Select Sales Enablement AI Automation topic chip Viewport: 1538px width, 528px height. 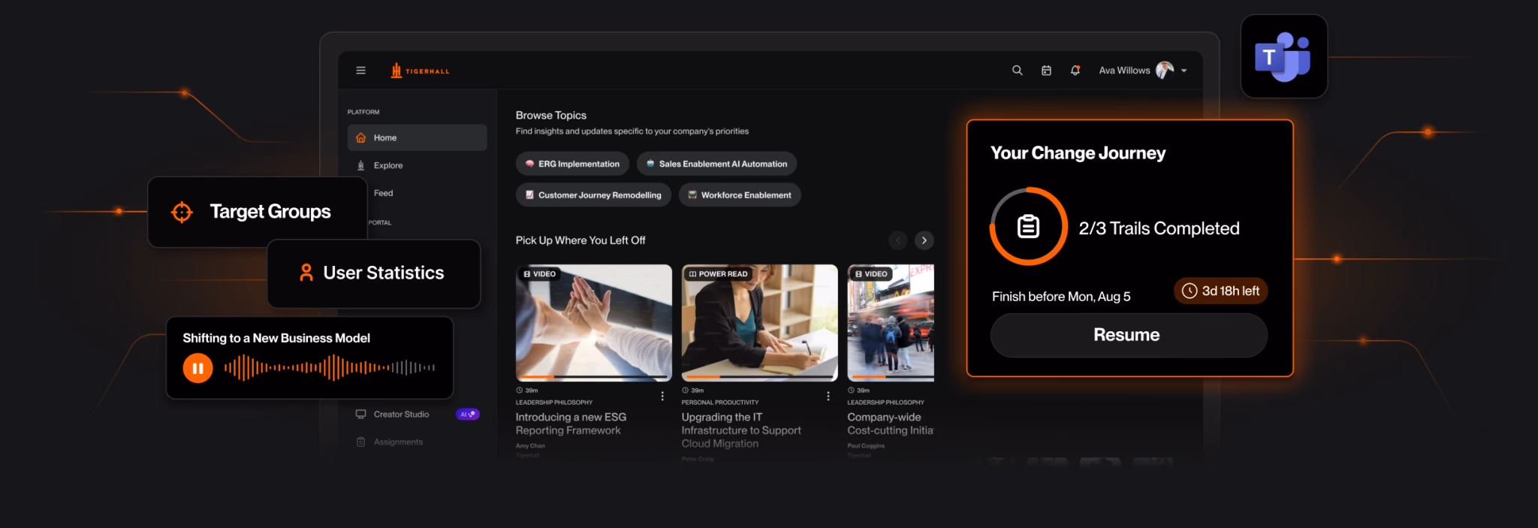point(716,164)
